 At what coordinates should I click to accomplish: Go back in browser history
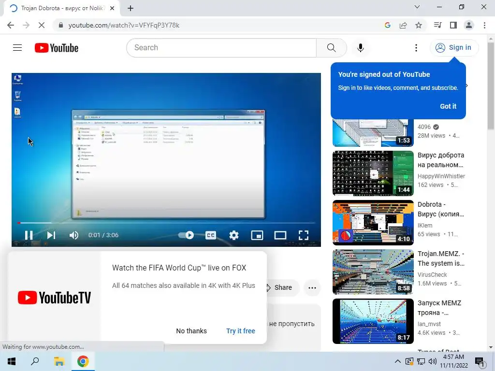[11, 25]
